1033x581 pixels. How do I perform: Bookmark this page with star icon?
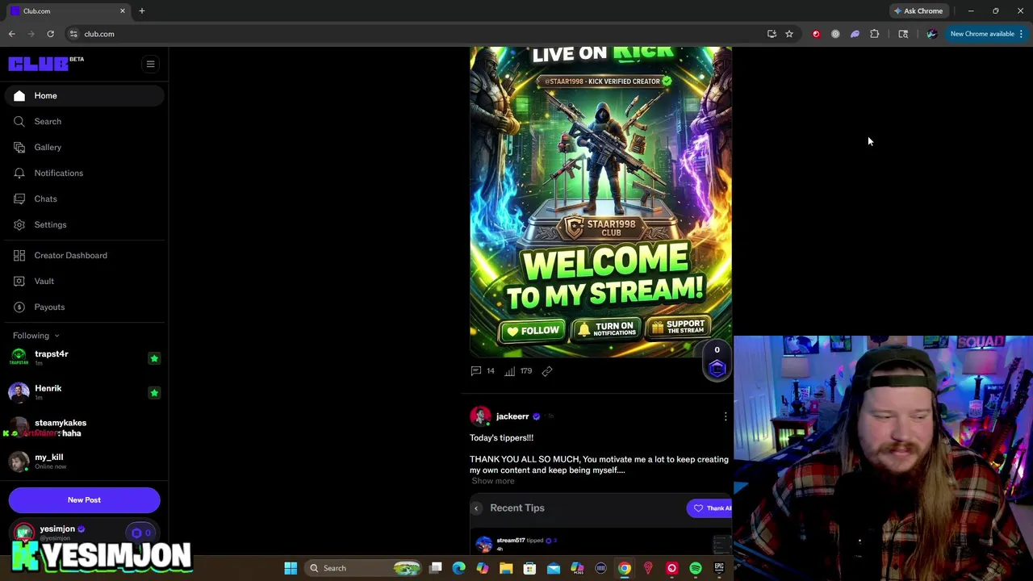point(789,34)
